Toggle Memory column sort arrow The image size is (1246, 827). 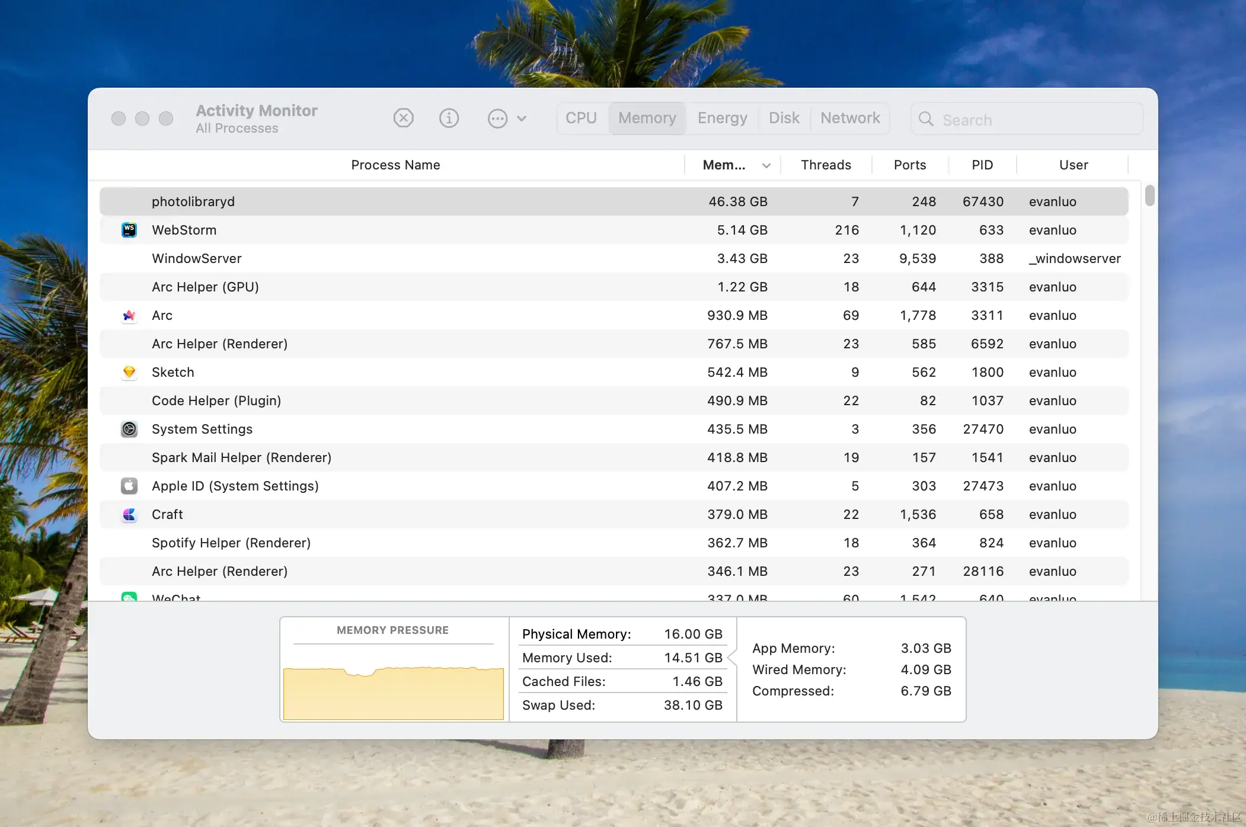coord(766,165)
